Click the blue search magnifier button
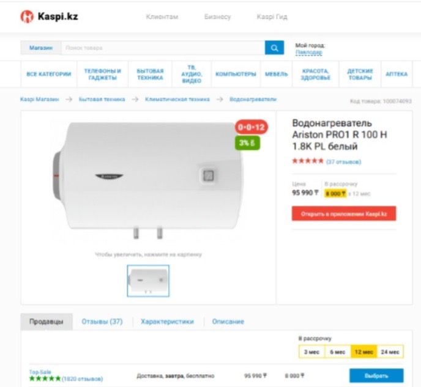The width and height of the screenshot is (421, 387). 274,48
